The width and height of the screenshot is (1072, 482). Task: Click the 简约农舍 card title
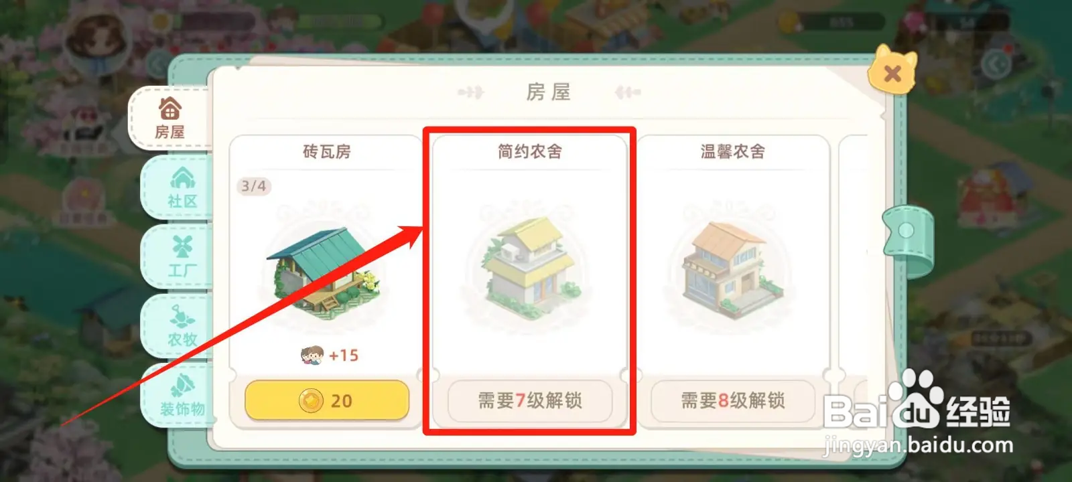coord(529,152)
